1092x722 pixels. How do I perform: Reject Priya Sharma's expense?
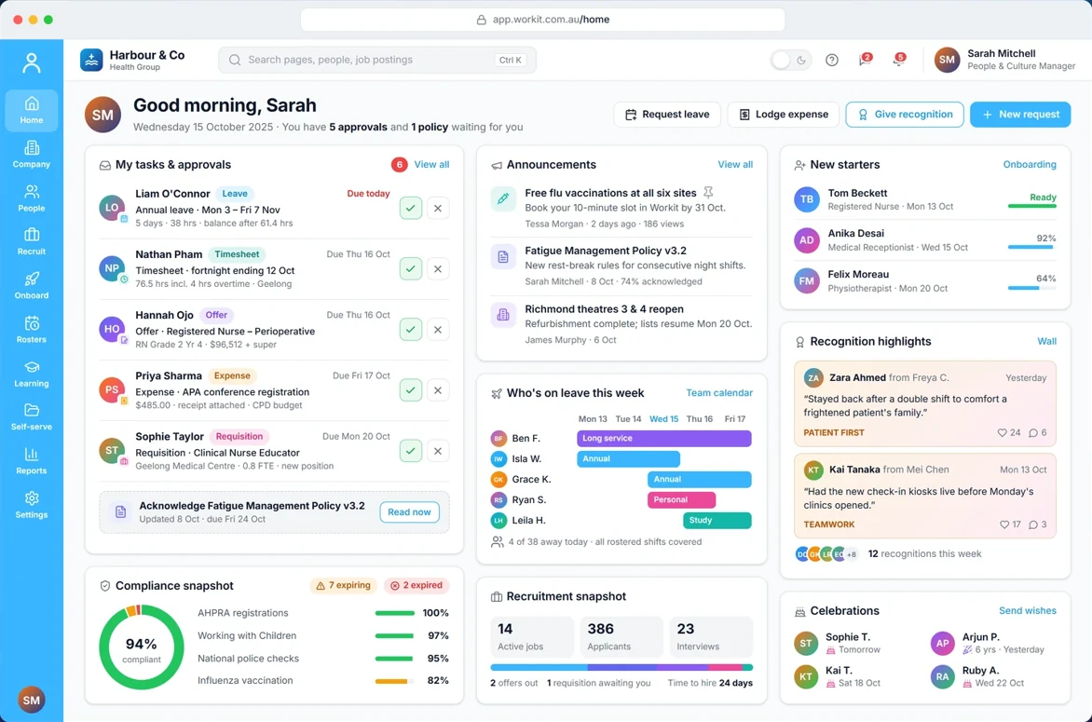(437, 390)
